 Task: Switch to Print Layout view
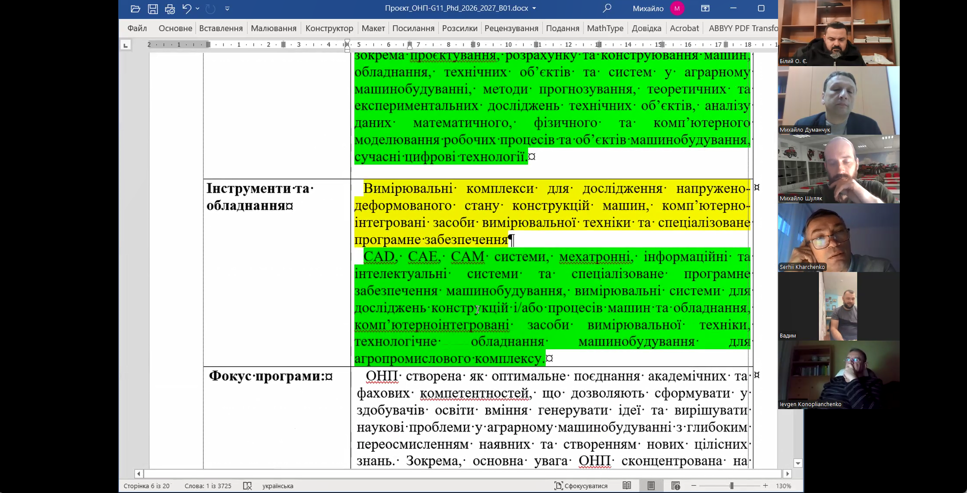[x=651, y=486]
